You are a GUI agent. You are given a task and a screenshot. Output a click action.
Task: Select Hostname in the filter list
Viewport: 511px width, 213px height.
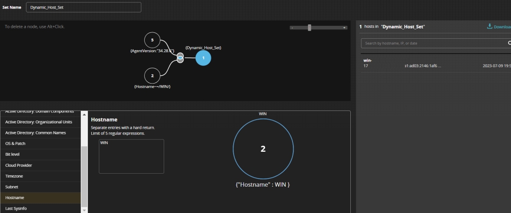[40, 198]
